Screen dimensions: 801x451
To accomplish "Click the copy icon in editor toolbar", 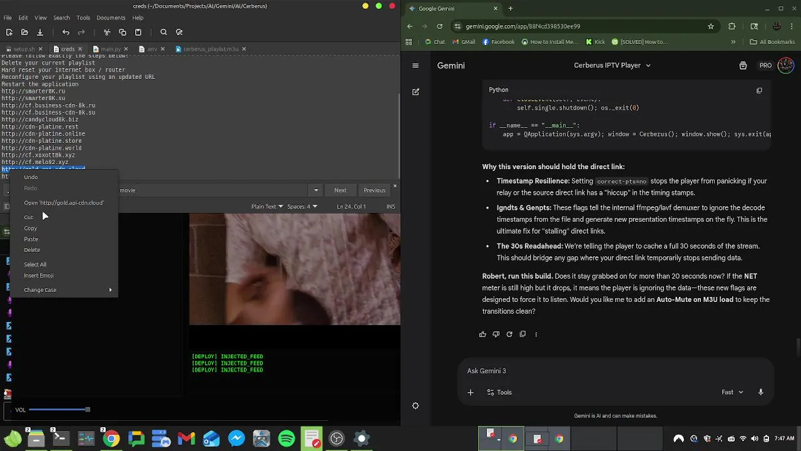I will pyautogui.click(x=123, y=32).
